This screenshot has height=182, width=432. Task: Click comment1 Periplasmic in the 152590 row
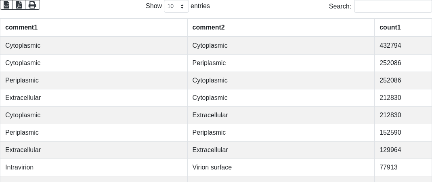(22, 133)
